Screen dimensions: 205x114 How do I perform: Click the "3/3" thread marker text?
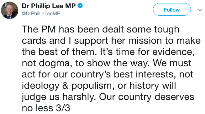coord(63,108)
